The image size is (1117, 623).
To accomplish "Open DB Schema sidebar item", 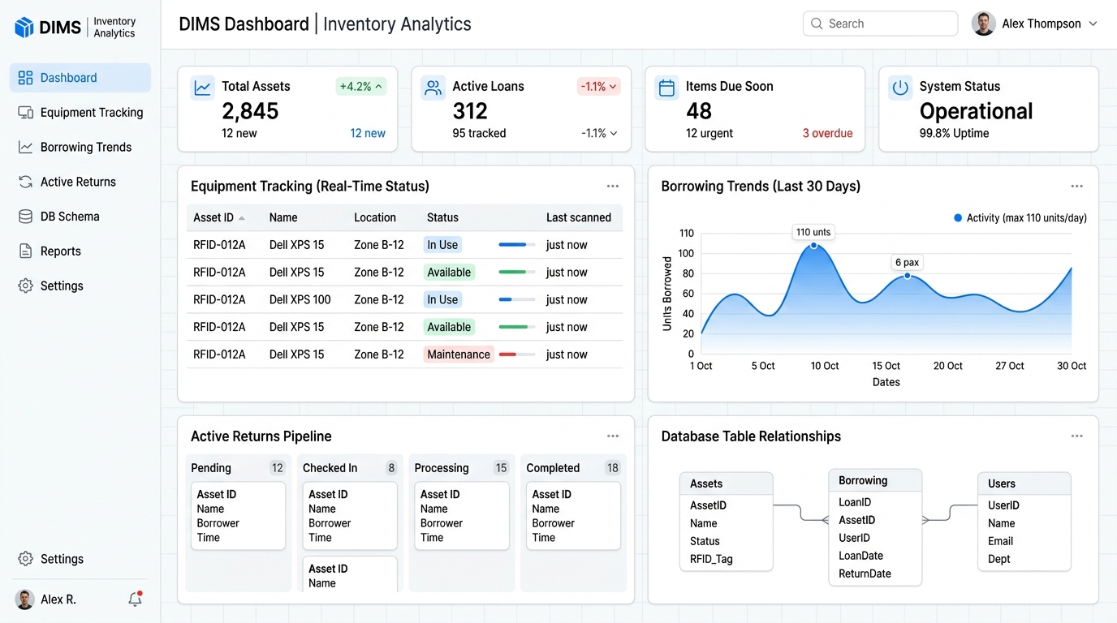I will [80, 217].
